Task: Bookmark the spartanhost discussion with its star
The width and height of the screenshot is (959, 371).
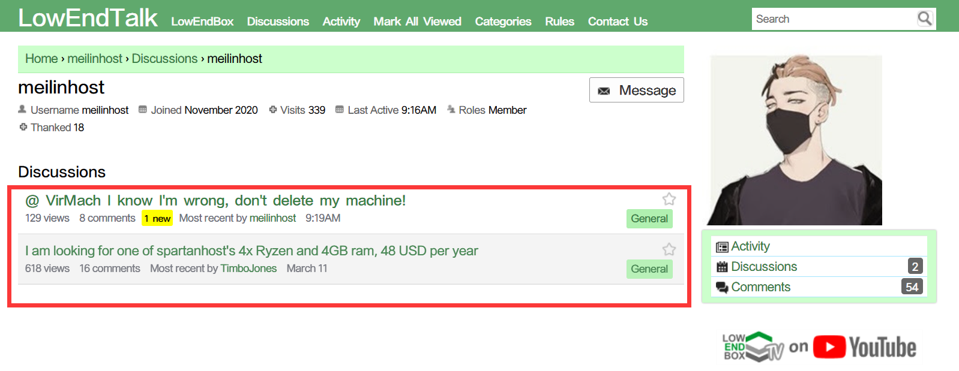Action: tap(669, 249)
